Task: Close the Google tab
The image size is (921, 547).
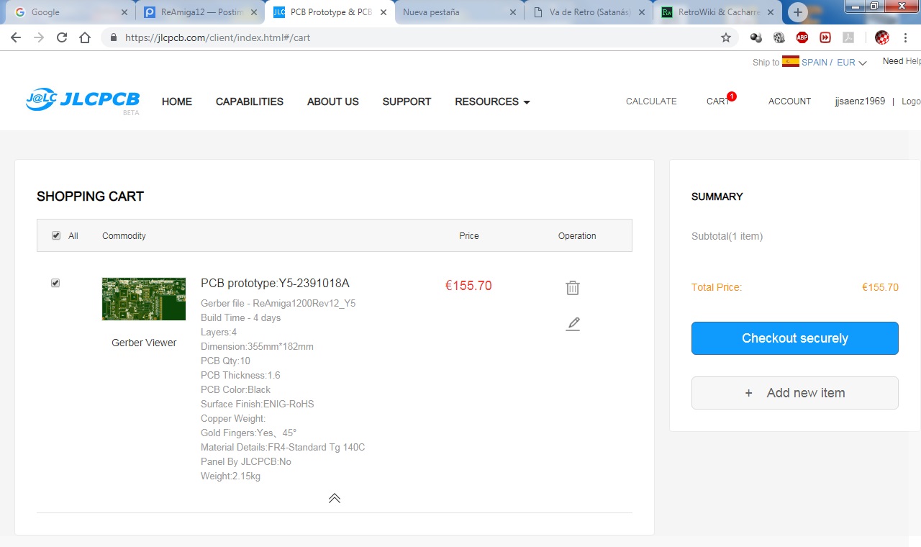Action: click(124, 12)
